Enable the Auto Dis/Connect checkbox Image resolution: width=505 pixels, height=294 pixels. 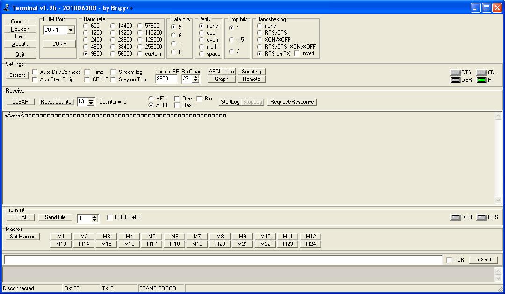click(35, 72)
